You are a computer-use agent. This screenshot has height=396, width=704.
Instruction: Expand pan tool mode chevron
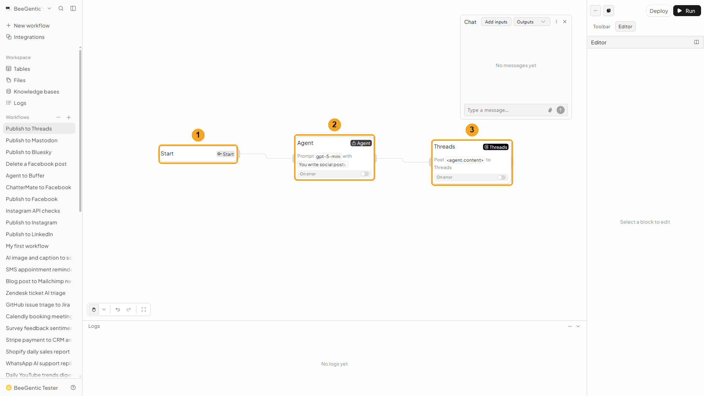pos(104,309)
